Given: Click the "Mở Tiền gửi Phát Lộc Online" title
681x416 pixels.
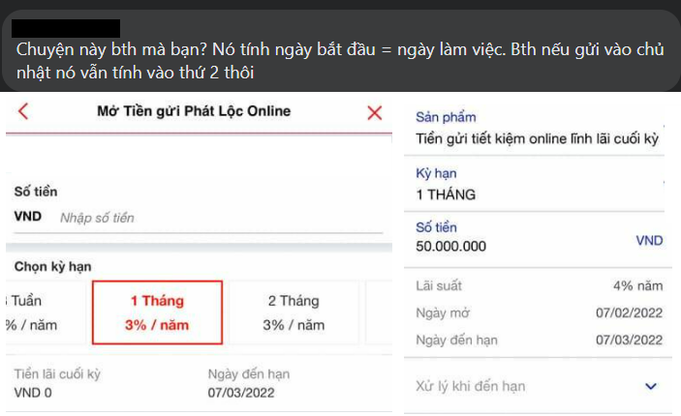Looking at the screenshot, I should coord(194,111).
